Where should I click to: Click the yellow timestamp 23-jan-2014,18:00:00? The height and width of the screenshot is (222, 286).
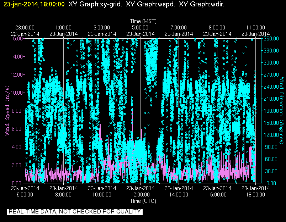34,4
